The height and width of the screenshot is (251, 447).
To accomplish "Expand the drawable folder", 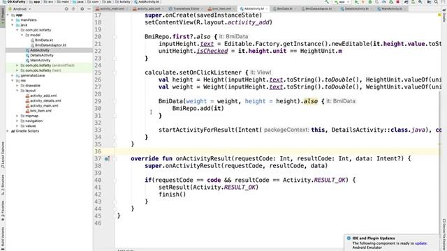I will pyautogui.click(x=17, y=85).
